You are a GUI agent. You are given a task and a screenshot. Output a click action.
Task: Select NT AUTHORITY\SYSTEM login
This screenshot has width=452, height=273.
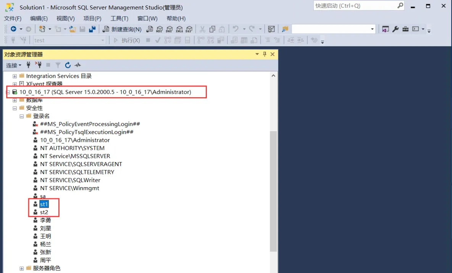73,148
